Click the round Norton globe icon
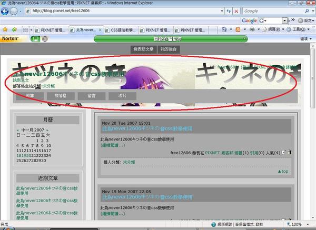The width and height of the screenshot is (316, 230). tap(45, 38)
